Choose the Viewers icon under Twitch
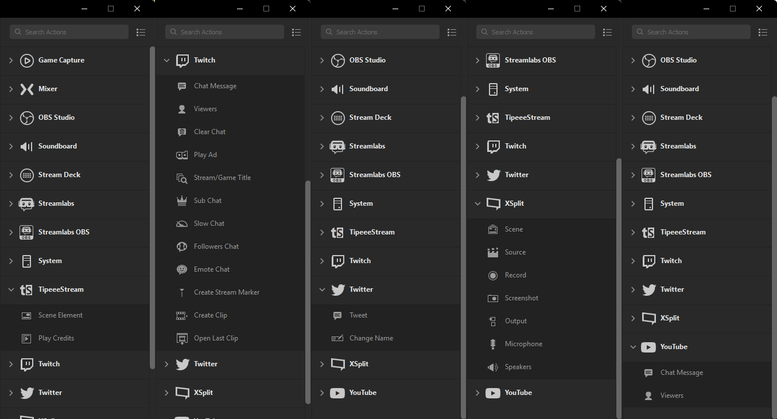Image resolution: width=777 pixels, height=419 pixels. [x=182, y=109]
